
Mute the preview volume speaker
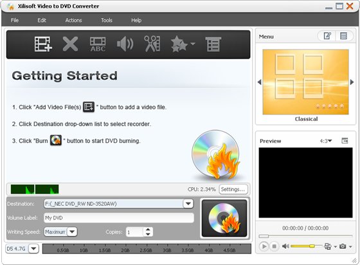285,246
